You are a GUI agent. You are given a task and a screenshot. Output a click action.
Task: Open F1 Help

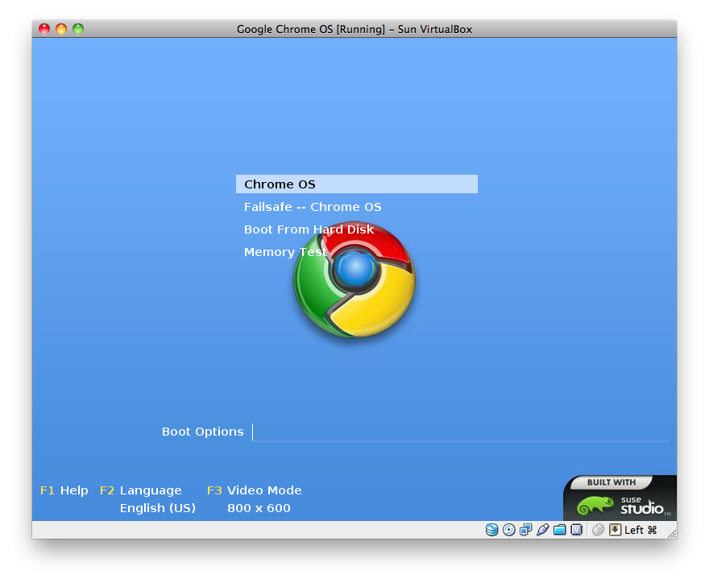[x=64, y=490]
